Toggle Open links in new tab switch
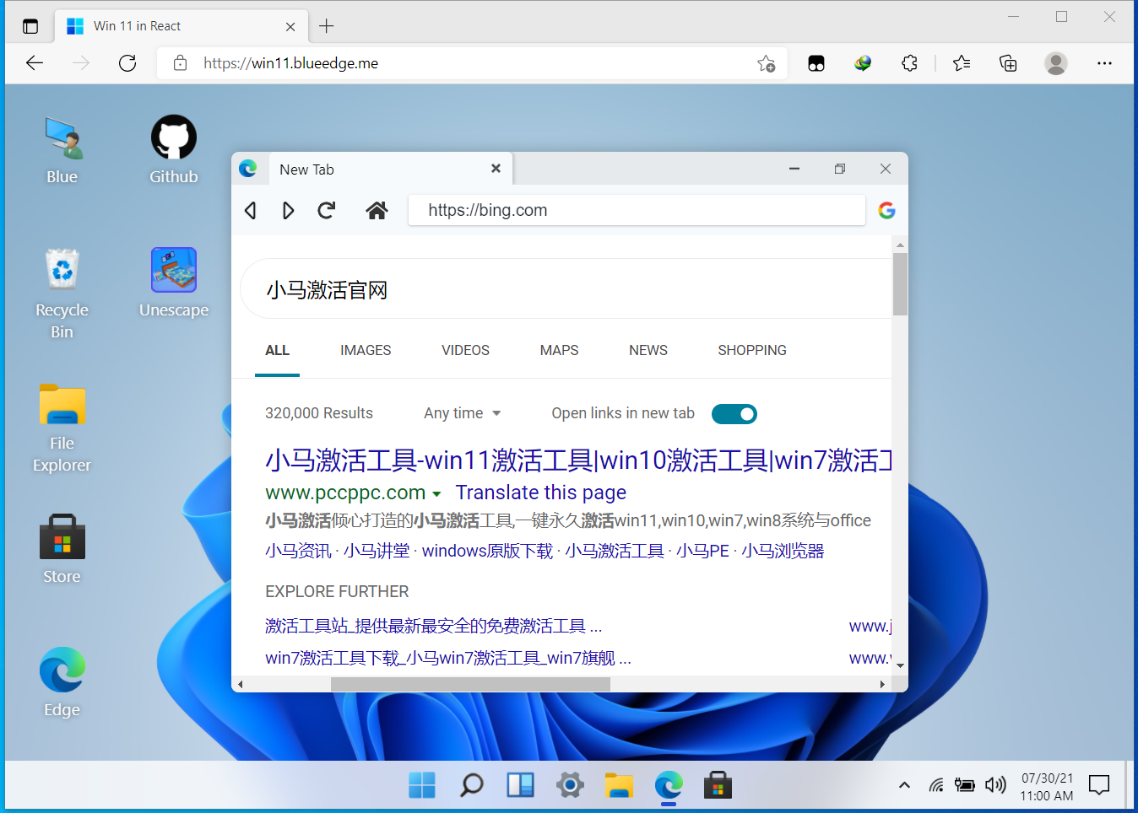Image resolution: width=1138 pixels, height=813 pixels. point(734,414)
